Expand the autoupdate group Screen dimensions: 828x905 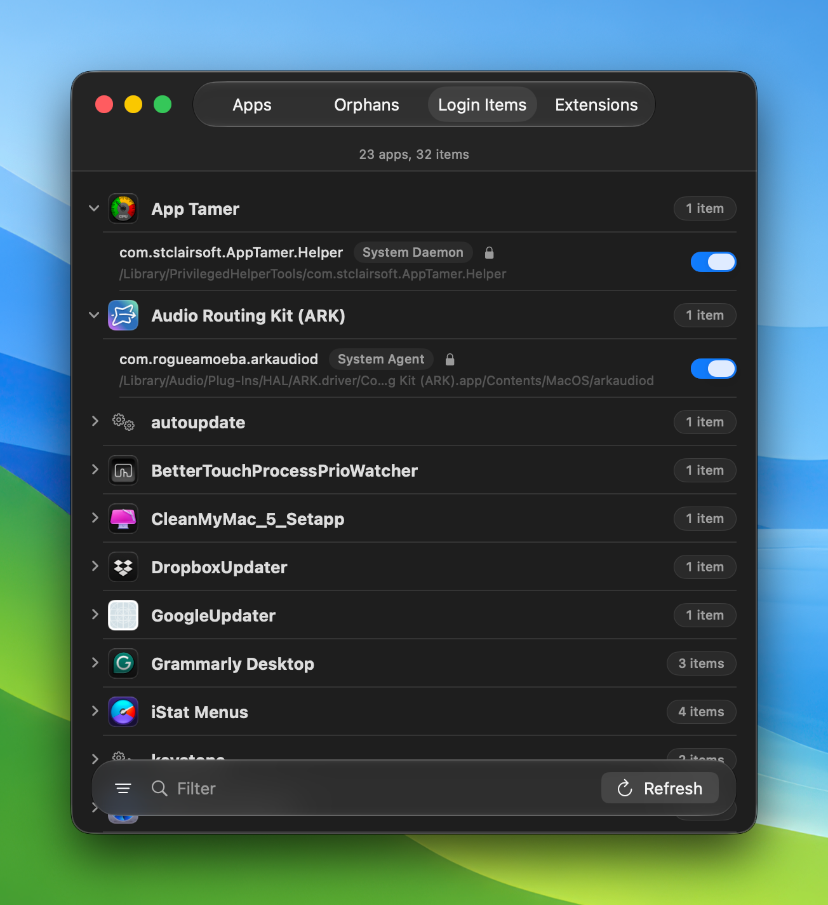pos(95,421)
